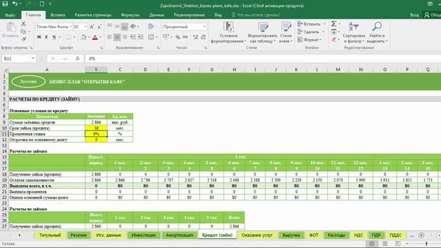Click the Copy icon in clipboard group
Screen dimensions: 441x248
pyautogui.click(x=23, y=32)
